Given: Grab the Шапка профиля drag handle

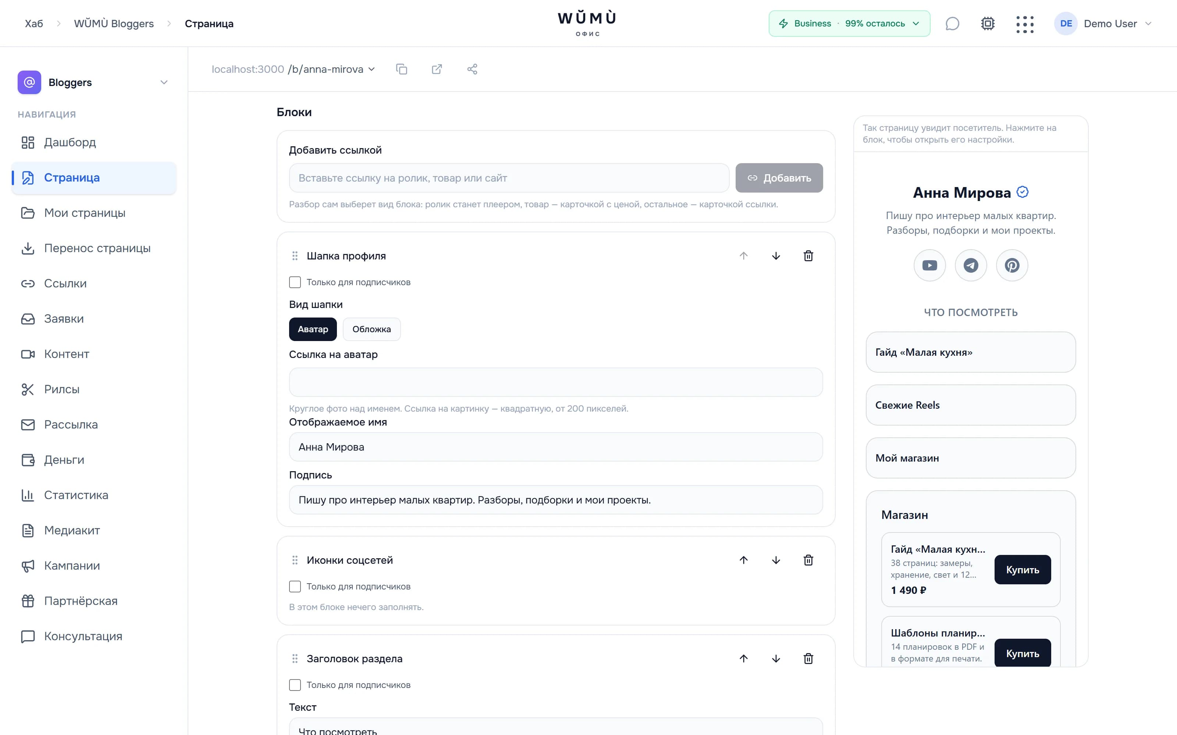Looking at the screenshot, I should [x=295, y=256].
